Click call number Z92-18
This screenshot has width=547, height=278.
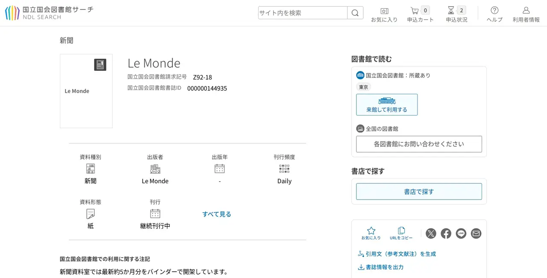(x=203, y=77)
